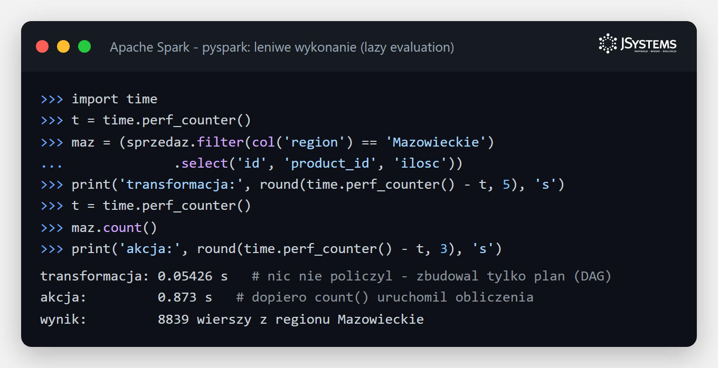Click the comment 'dopiero count() uruchomil obliczenia'
Image resolution: width=719 pixels, height=368 pixels.
[x=385, y=297]
